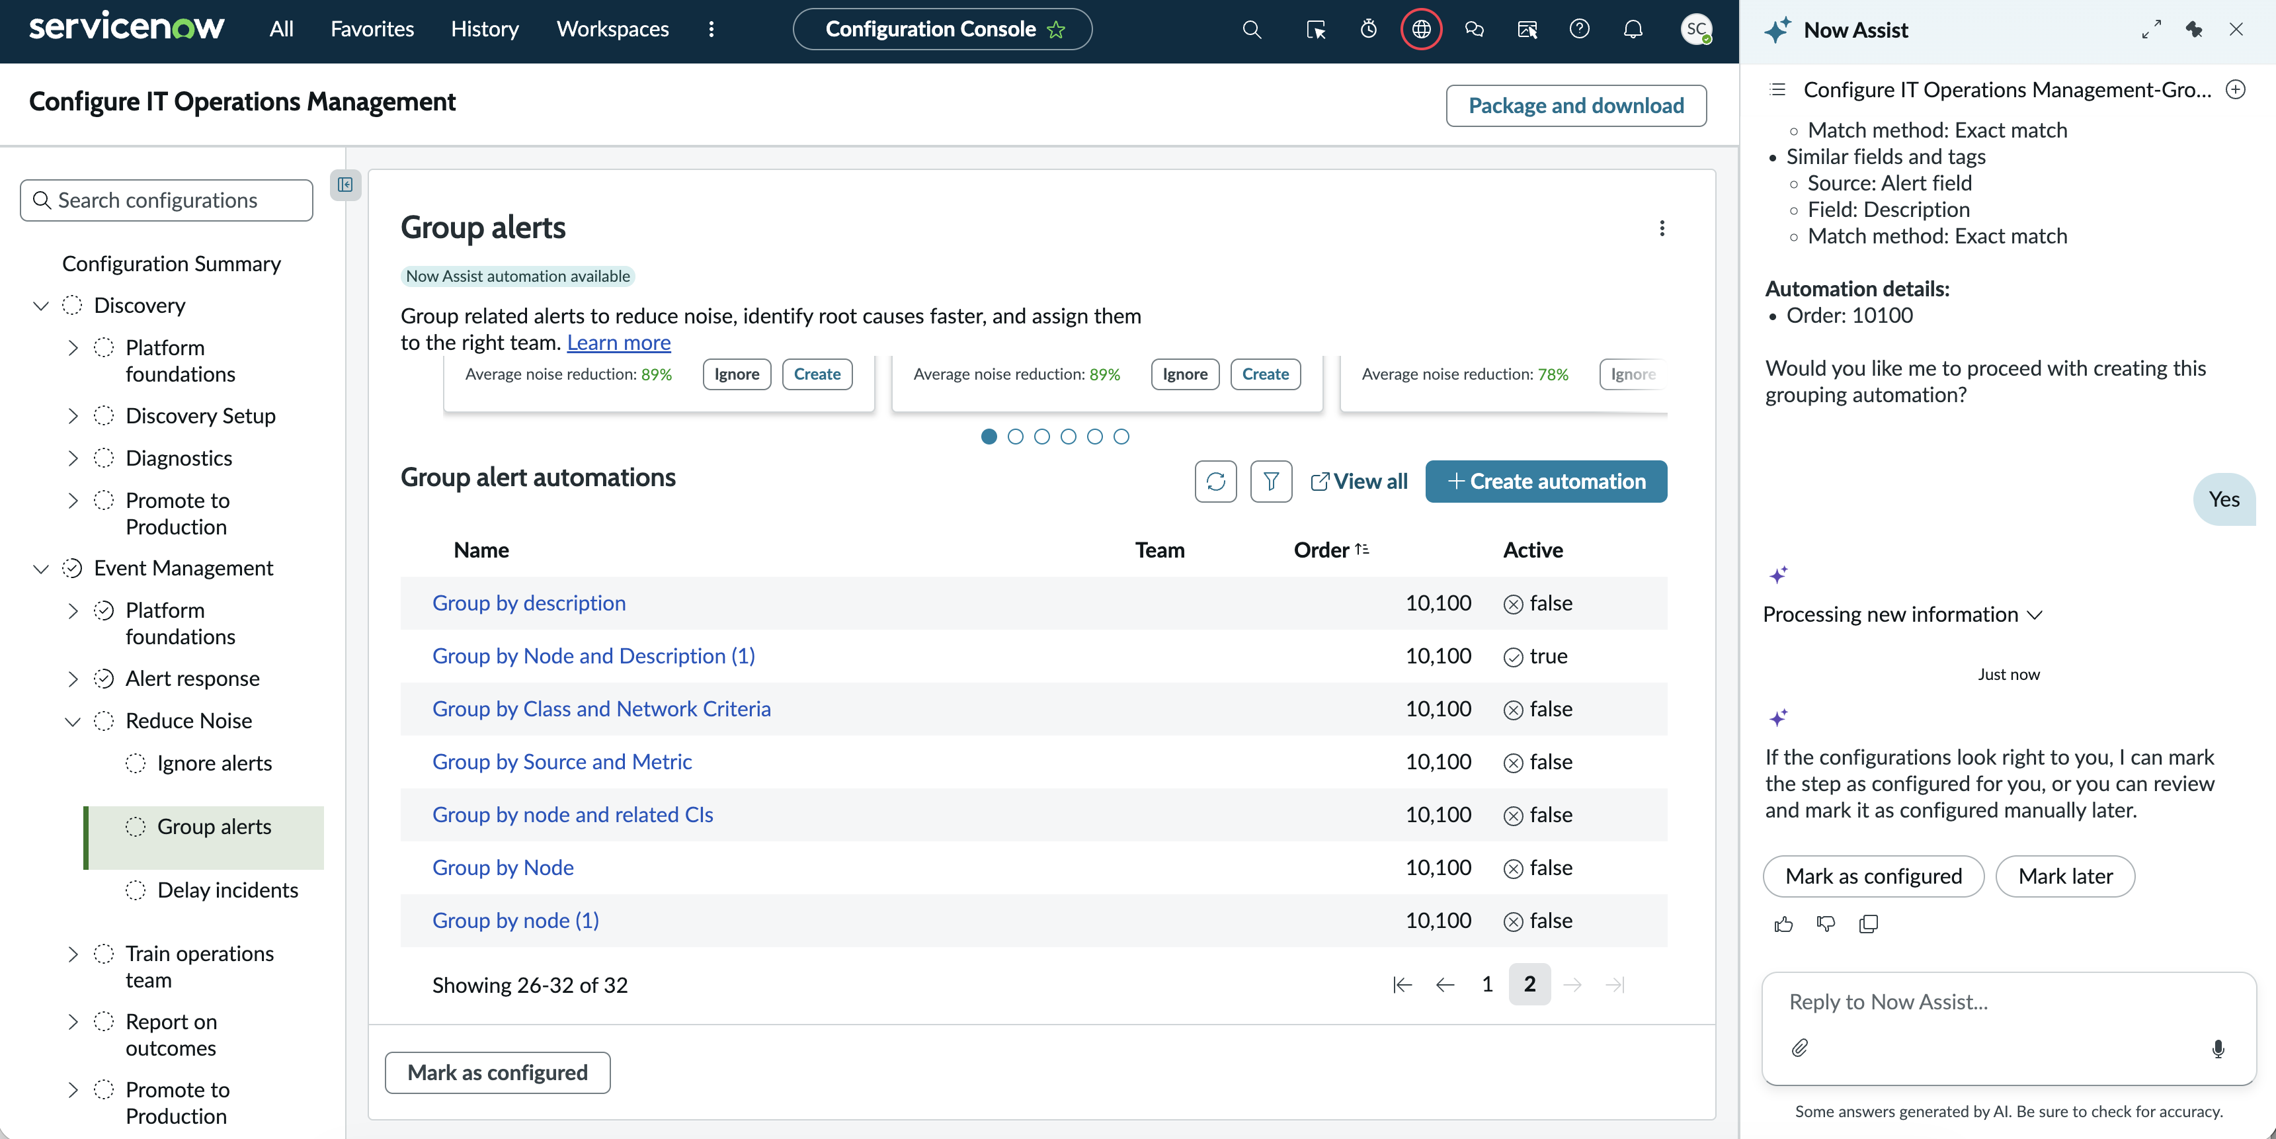Close the Now Assist panel

[2236, 29]
